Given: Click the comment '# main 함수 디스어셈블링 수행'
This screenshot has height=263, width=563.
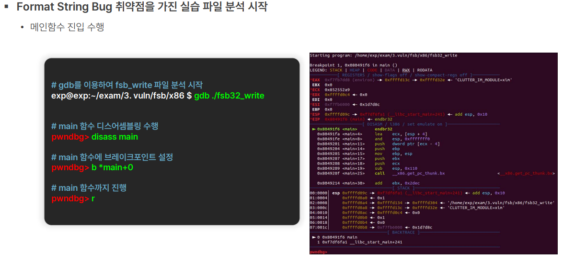Looking at the screenshot, I should (105, 126).
